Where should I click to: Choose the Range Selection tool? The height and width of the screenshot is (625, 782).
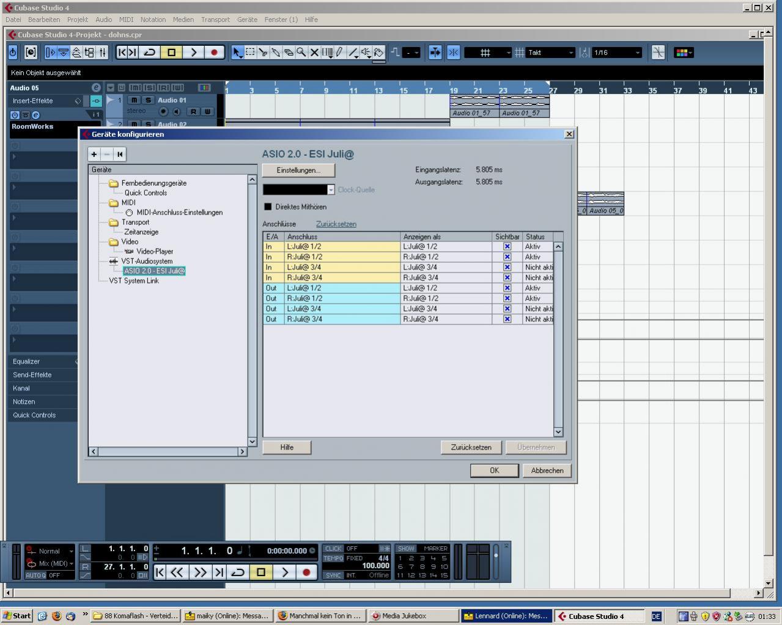tap(251, 53)
